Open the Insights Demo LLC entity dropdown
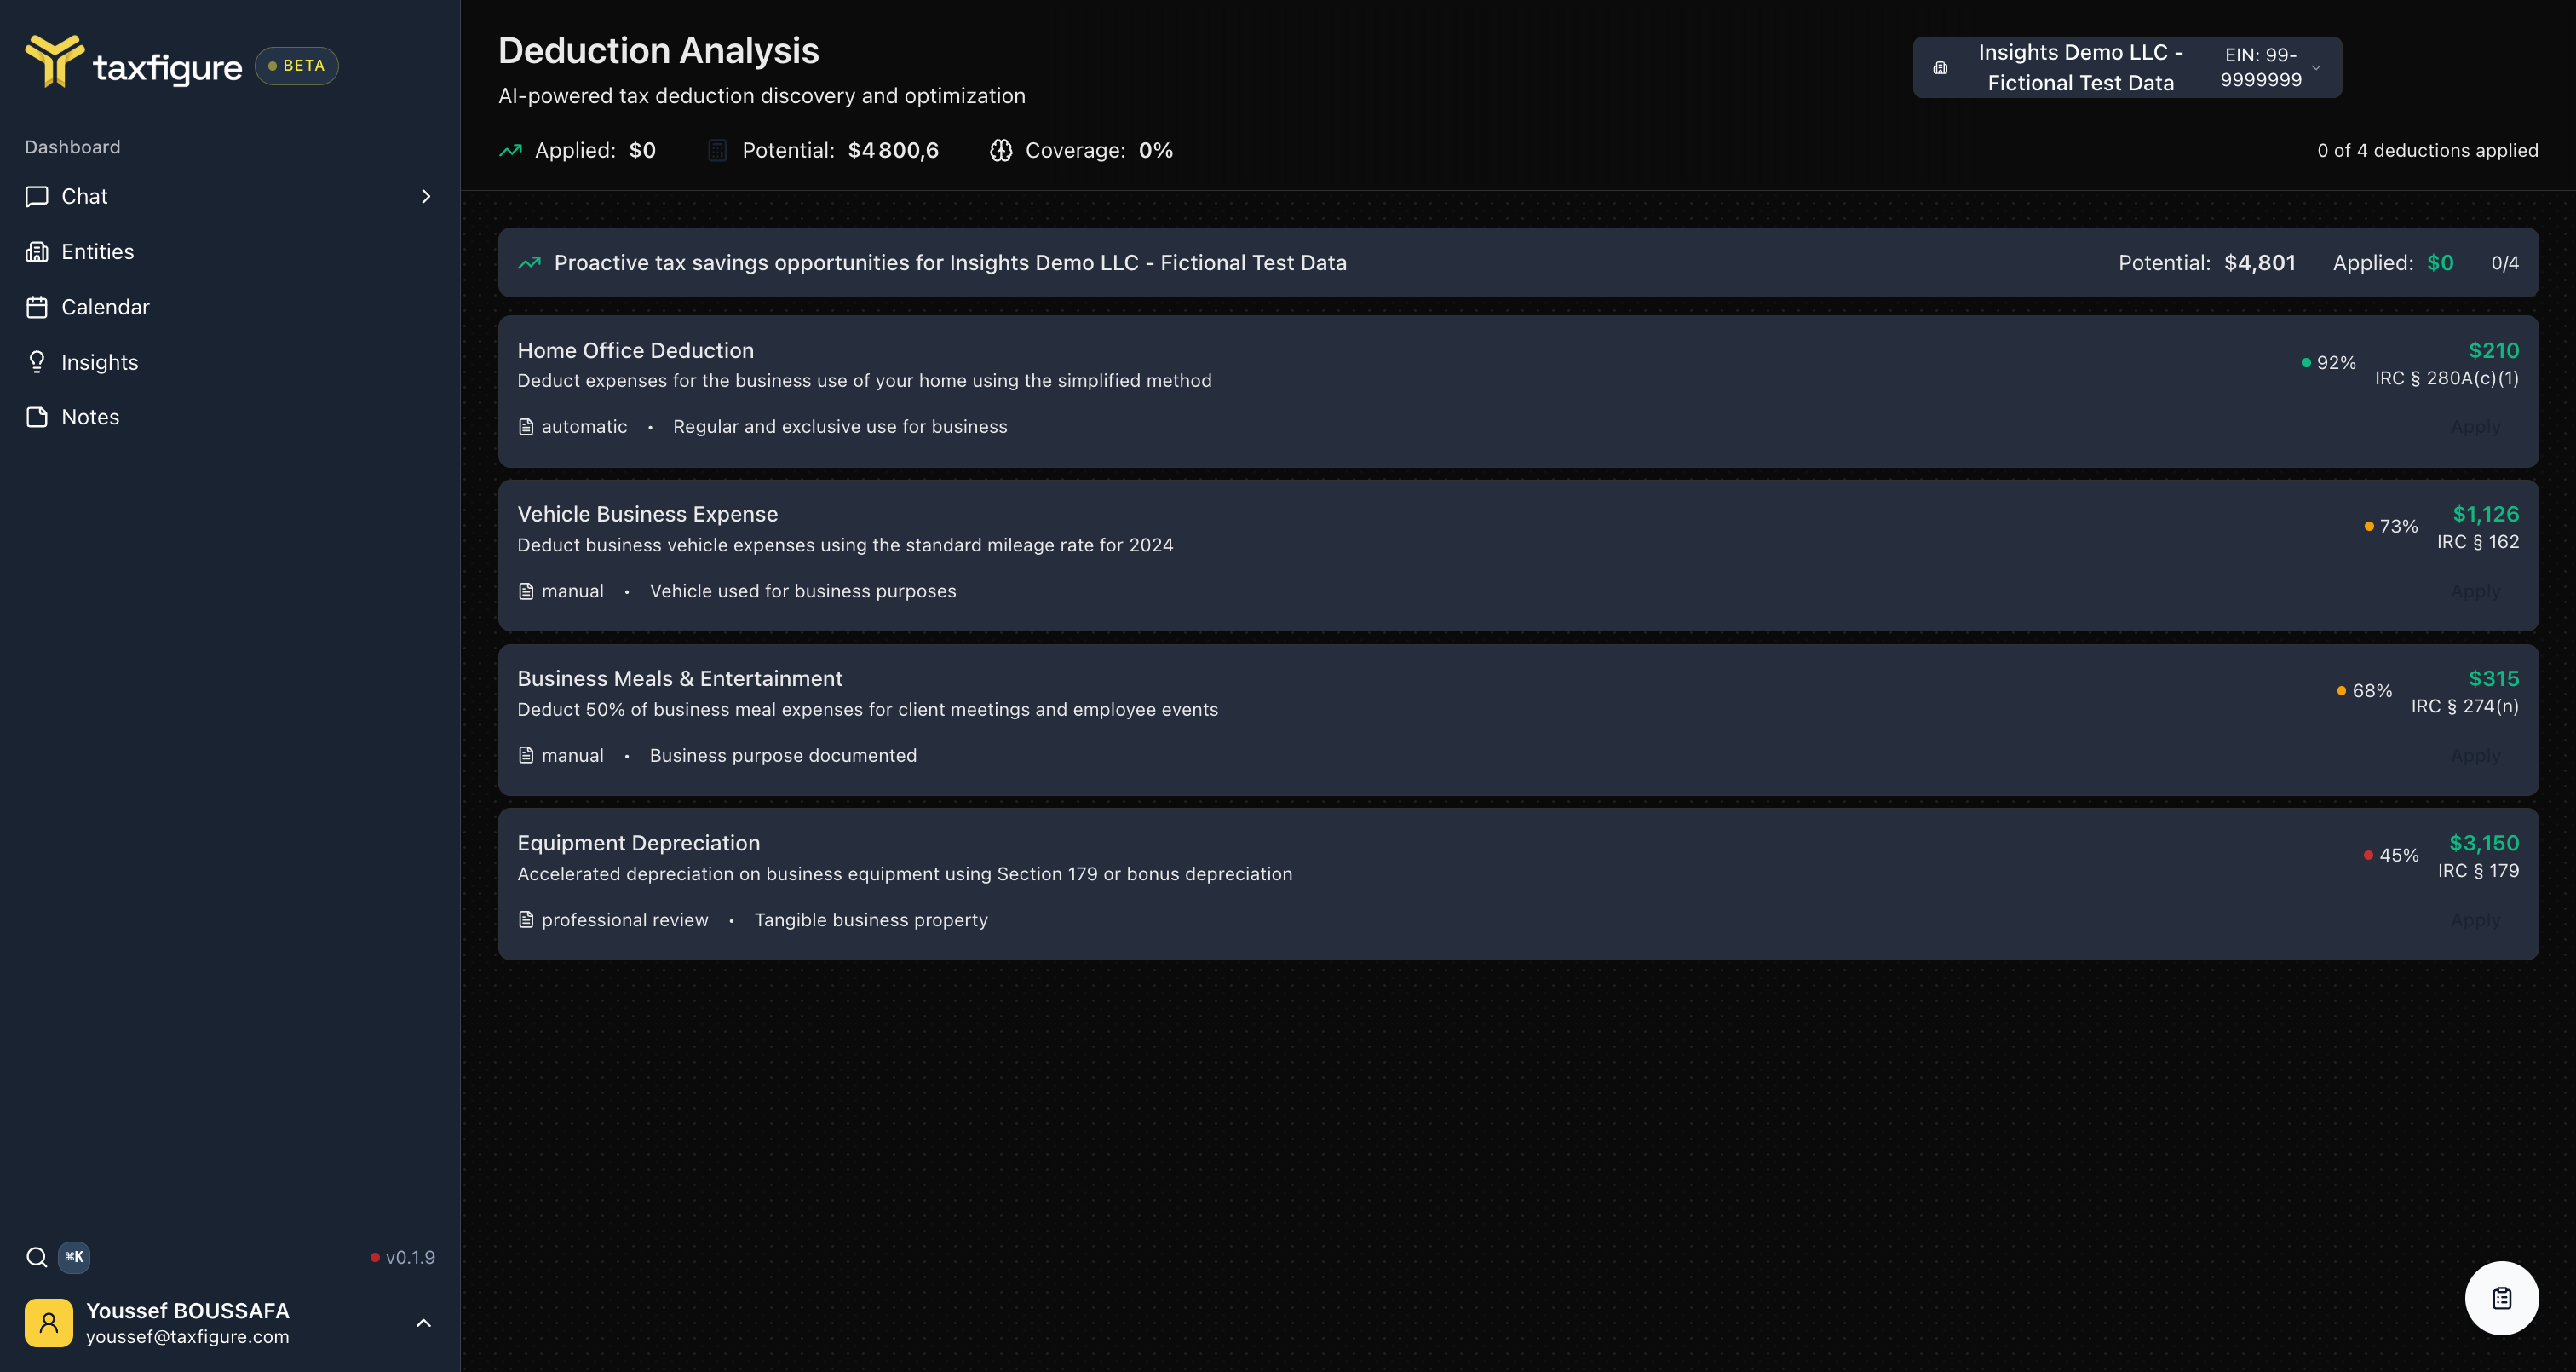Screen dimensions: 2576x1372 click(x=2127, y=67)
